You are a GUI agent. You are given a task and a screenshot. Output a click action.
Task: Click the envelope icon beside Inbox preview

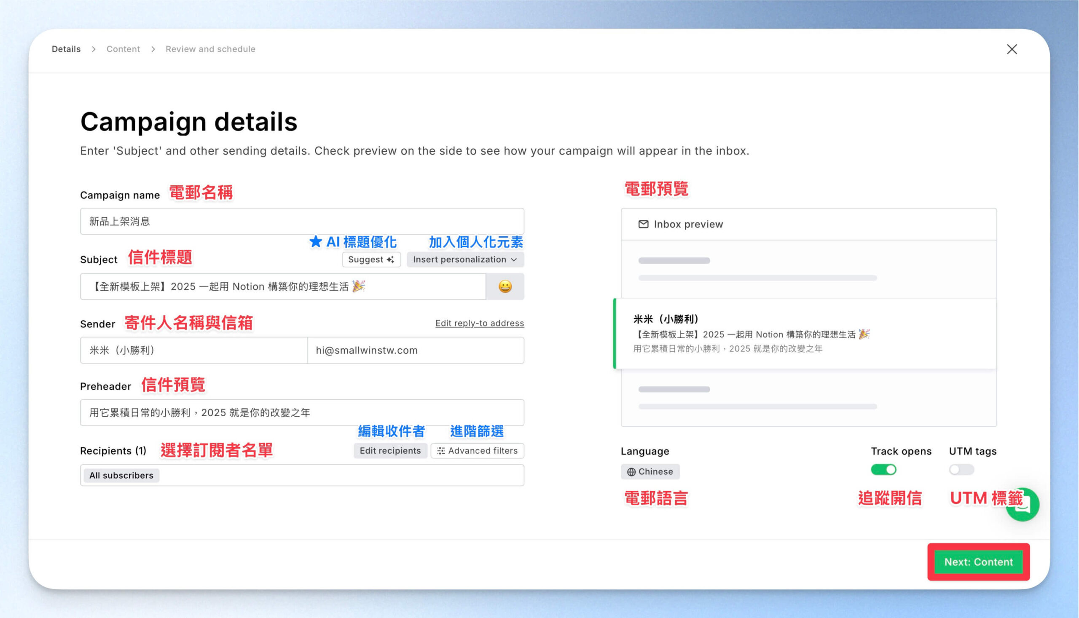(x=643, y=224)
